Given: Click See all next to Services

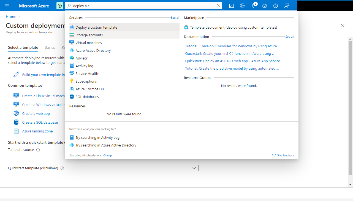Looking at the screenshot, I should [x=175, y=18].
